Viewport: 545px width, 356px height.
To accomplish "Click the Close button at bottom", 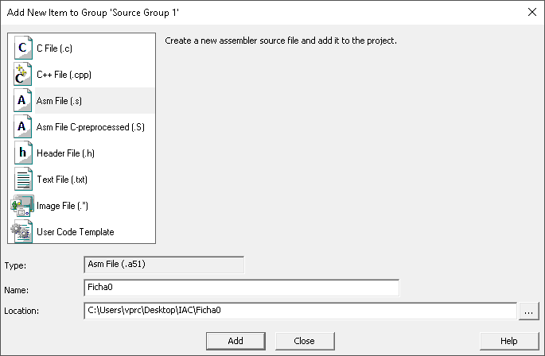I will click(x=304, y=340).
